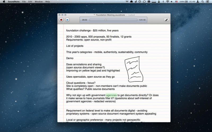Start recording with the red record button
Screen dimensions: 212x132
click(x=61, y=20)
